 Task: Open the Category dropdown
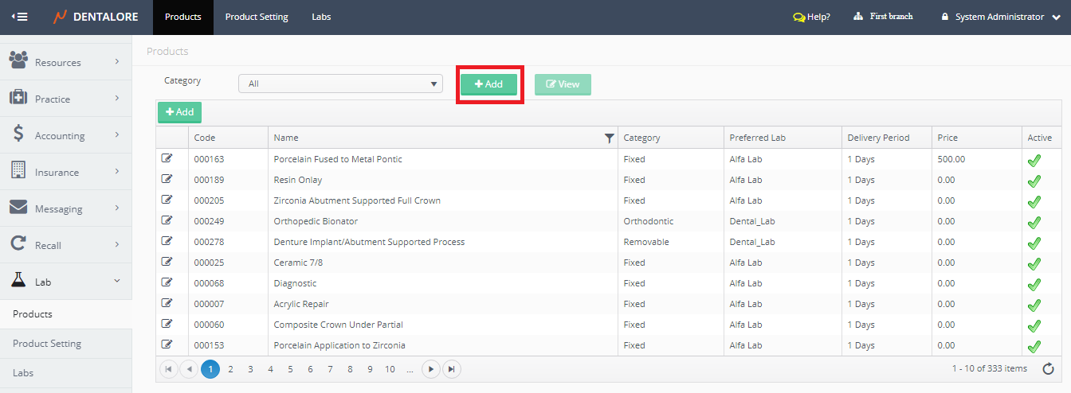340,84
